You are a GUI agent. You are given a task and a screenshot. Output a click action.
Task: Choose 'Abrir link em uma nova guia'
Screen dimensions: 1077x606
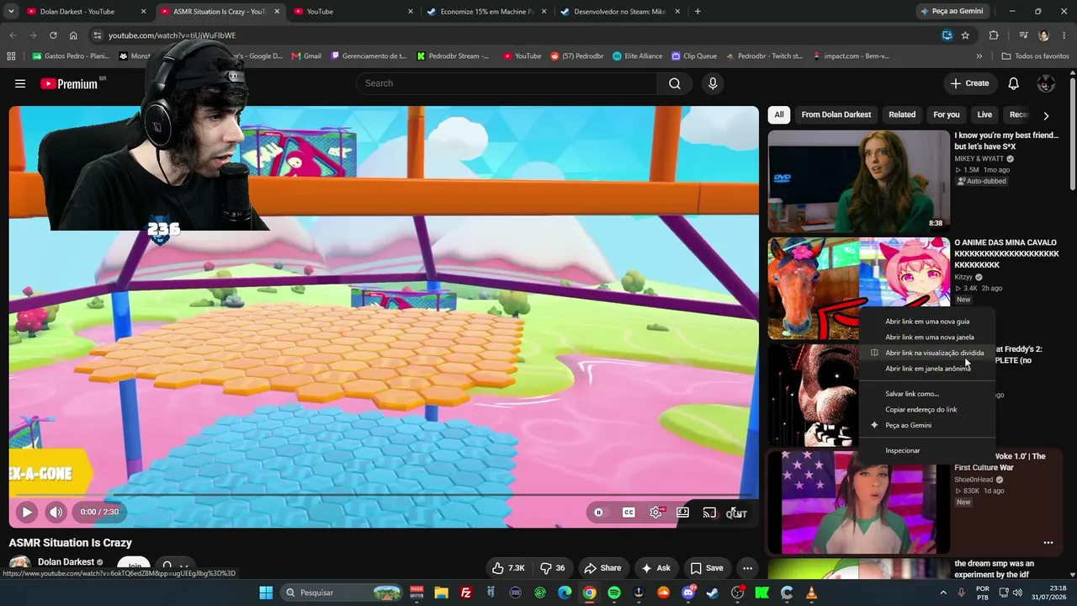(927, 322)
